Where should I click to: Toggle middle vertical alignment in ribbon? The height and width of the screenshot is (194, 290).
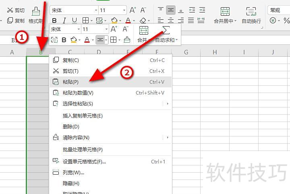tap(170, 10)
